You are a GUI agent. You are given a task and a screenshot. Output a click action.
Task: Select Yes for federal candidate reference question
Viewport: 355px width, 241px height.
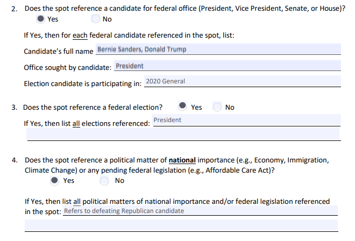pos(41,19)
